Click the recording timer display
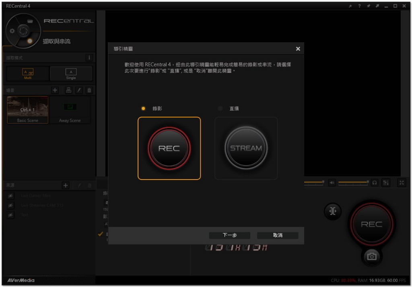The image size is (412, 287). click(236, 248)
